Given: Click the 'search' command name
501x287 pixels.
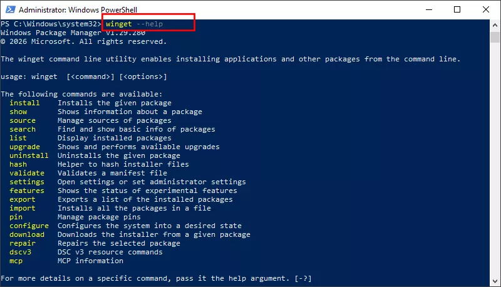Looking at the screenshot, I should coord(23,130).
